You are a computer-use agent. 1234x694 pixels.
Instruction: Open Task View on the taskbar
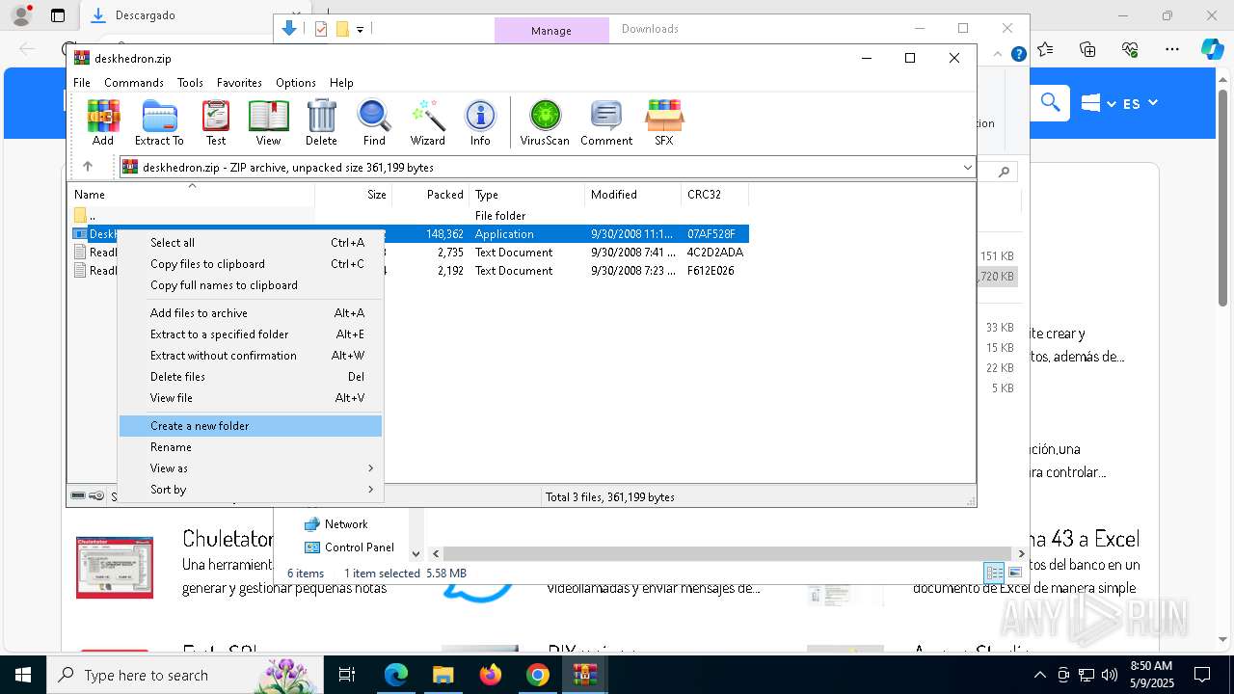pos(348,675)
